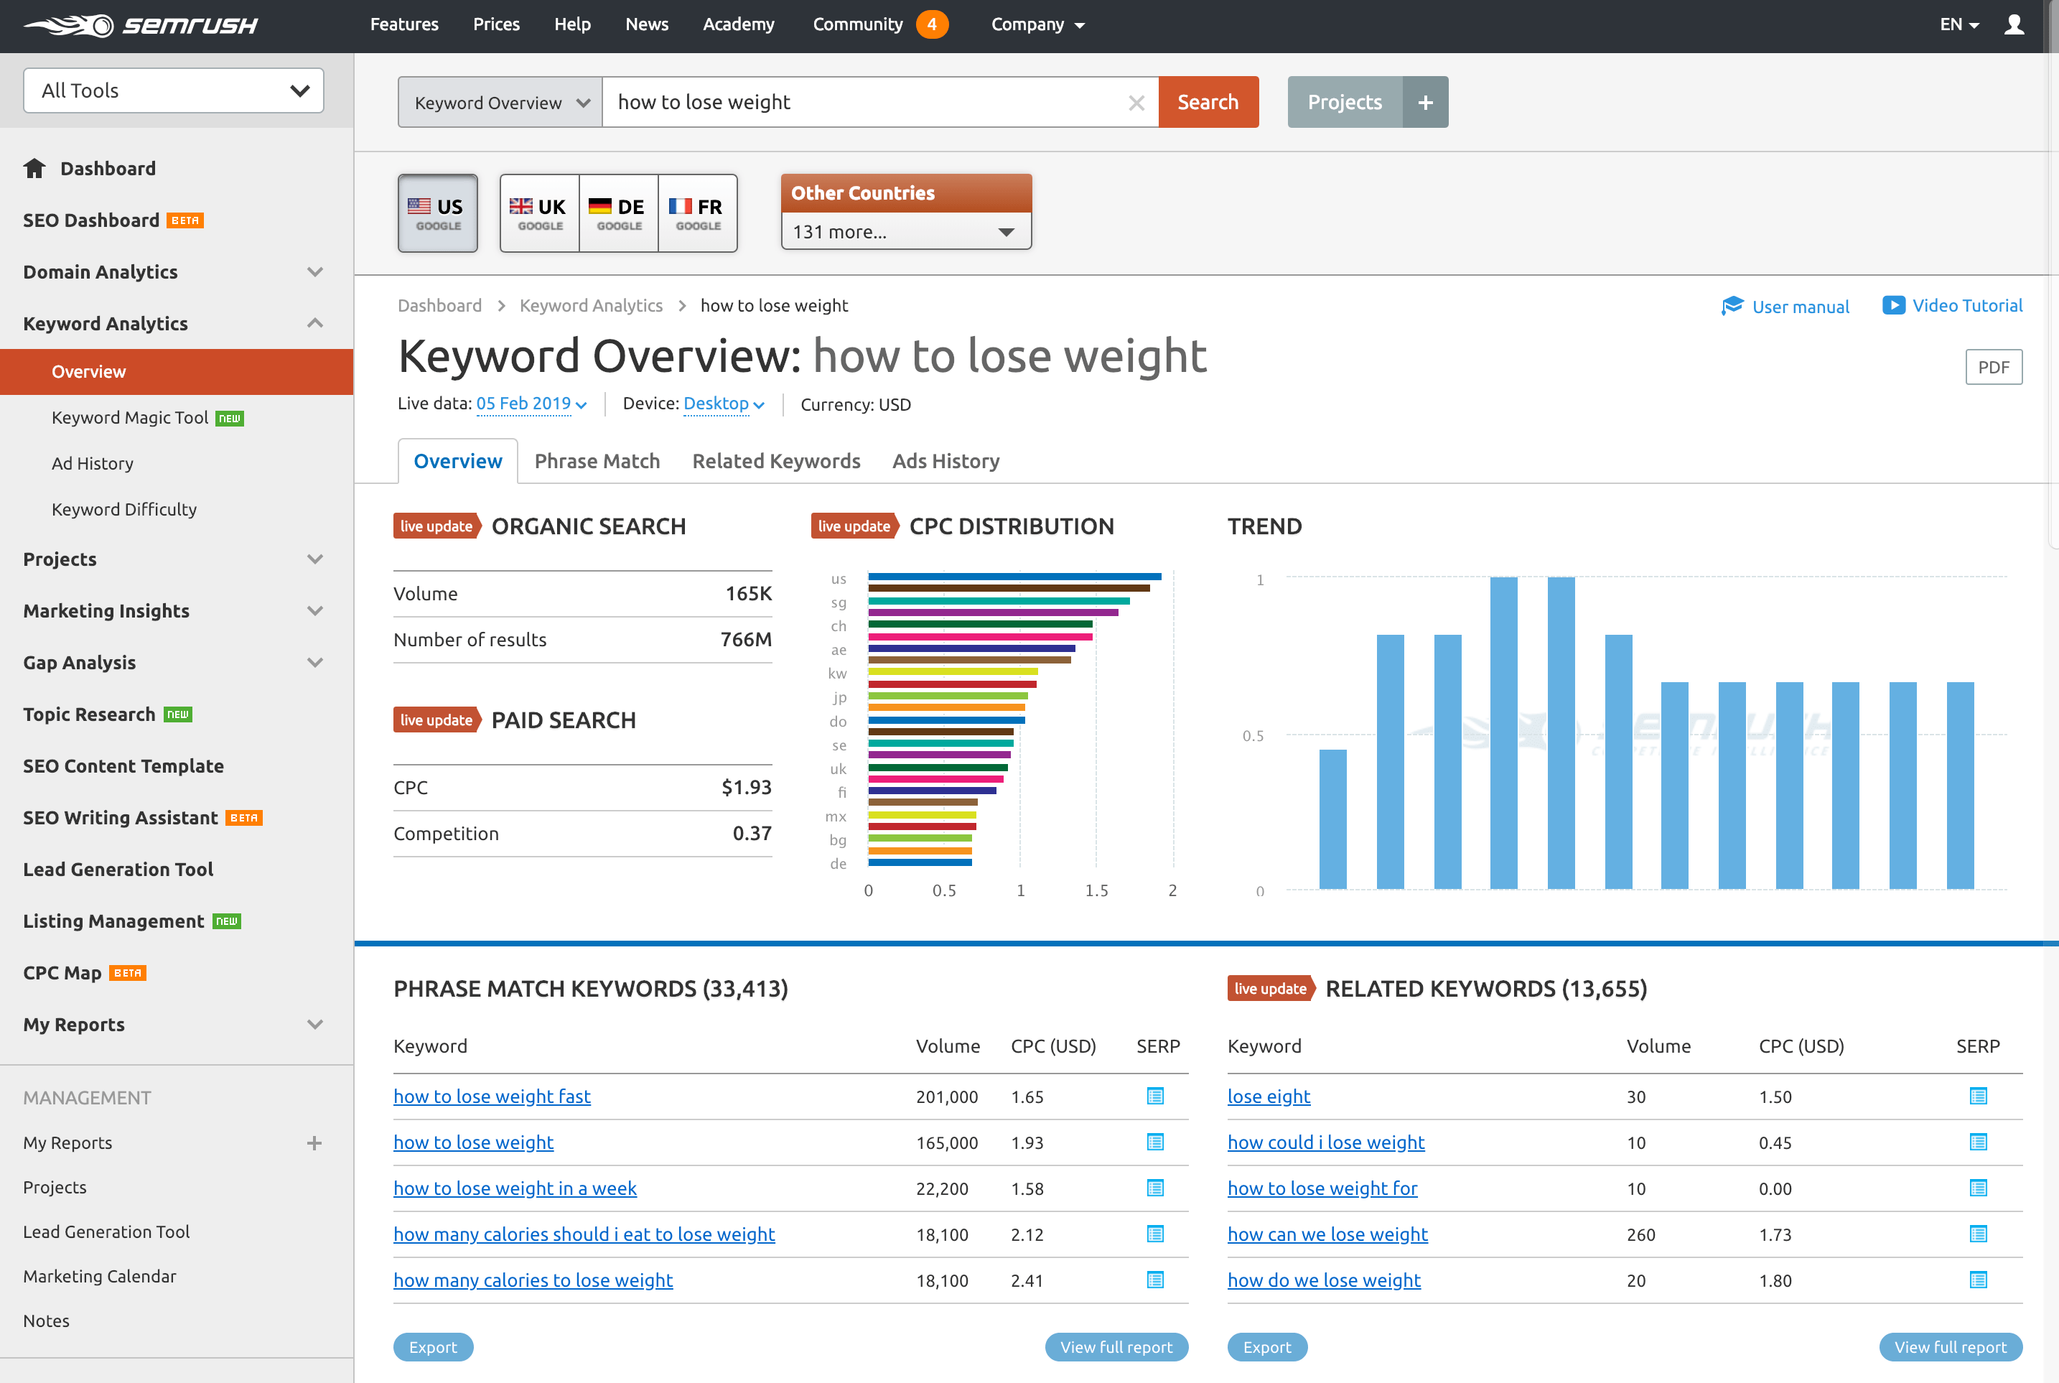Open the user profile icon
Image resolution: width=2059 pixels, height=1383 pixels.
[2013, 24]
